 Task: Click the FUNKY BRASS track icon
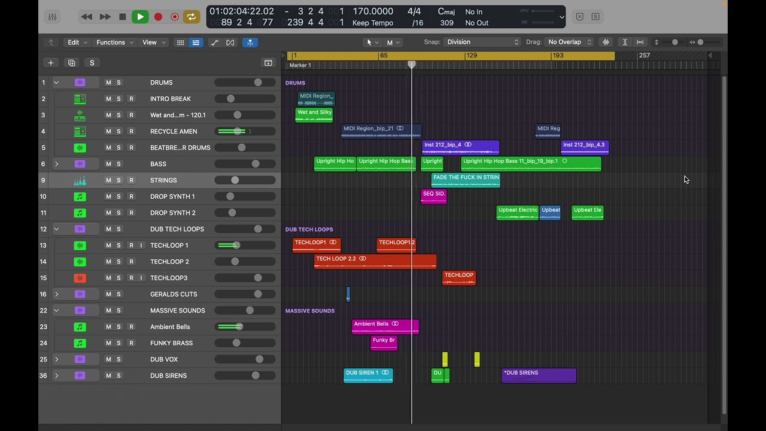(x=80, y=343)
